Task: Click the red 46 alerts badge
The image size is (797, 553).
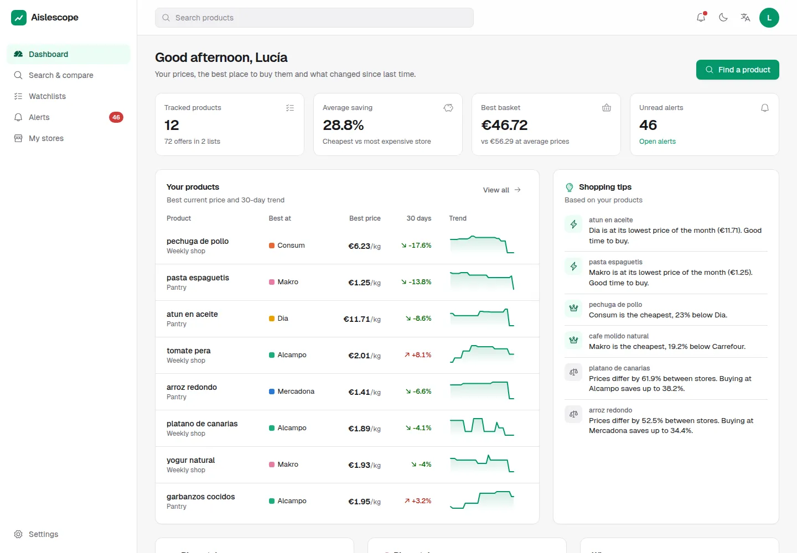Action: [x=116, y=117]
